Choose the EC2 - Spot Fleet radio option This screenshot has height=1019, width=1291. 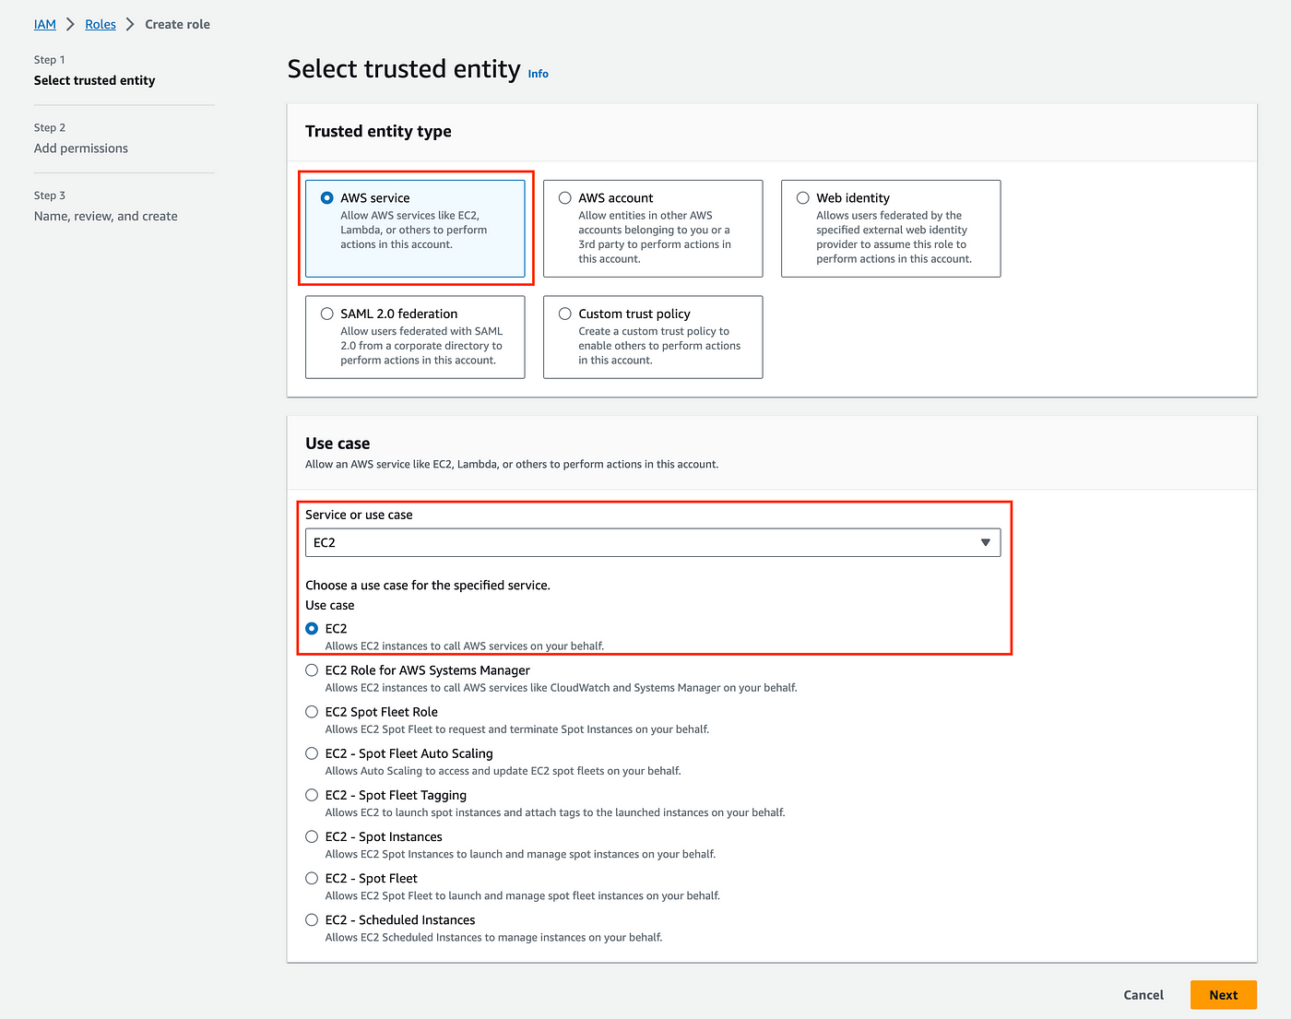pos(312,878)
